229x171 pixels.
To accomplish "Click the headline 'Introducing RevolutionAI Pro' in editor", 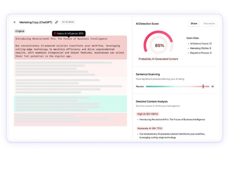I will pos(61,39).
